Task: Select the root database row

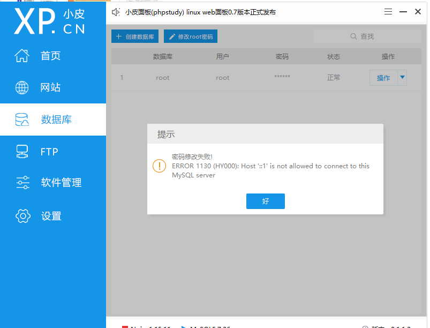Action: (241, 77)
